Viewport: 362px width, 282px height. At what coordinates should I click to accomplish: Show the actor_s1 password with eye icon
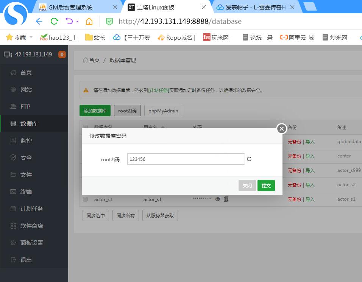pos(218,199)
